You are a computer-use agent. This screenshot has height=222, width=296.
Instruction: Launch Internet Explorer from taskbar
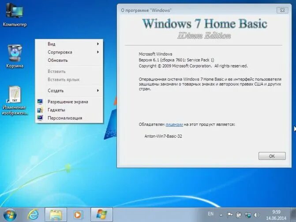tap(33, 215)
